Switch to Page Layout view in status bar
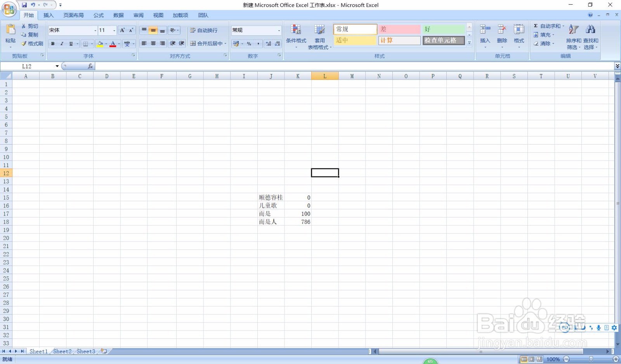This screenshot has height=364, width=621. coord(532,359)
